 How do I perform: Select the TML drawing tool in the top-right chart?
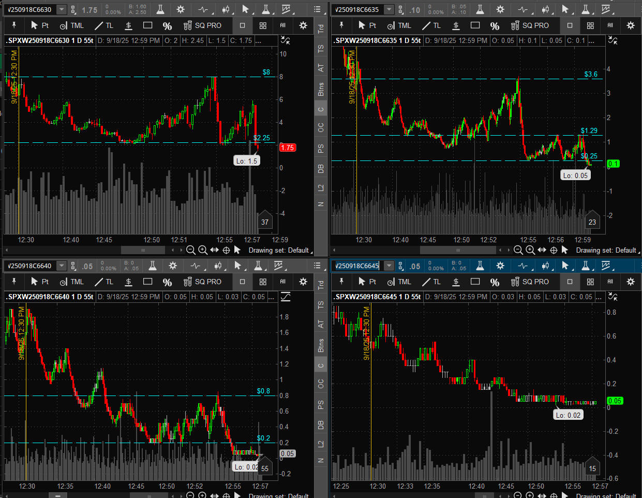click(x=399, y=25)
